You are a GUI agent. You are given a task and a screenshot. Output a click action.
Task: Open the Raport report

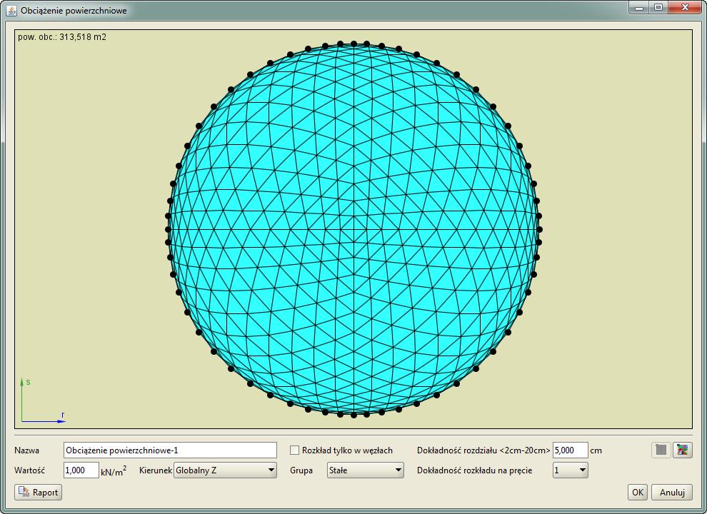click(x=39, y=492)
